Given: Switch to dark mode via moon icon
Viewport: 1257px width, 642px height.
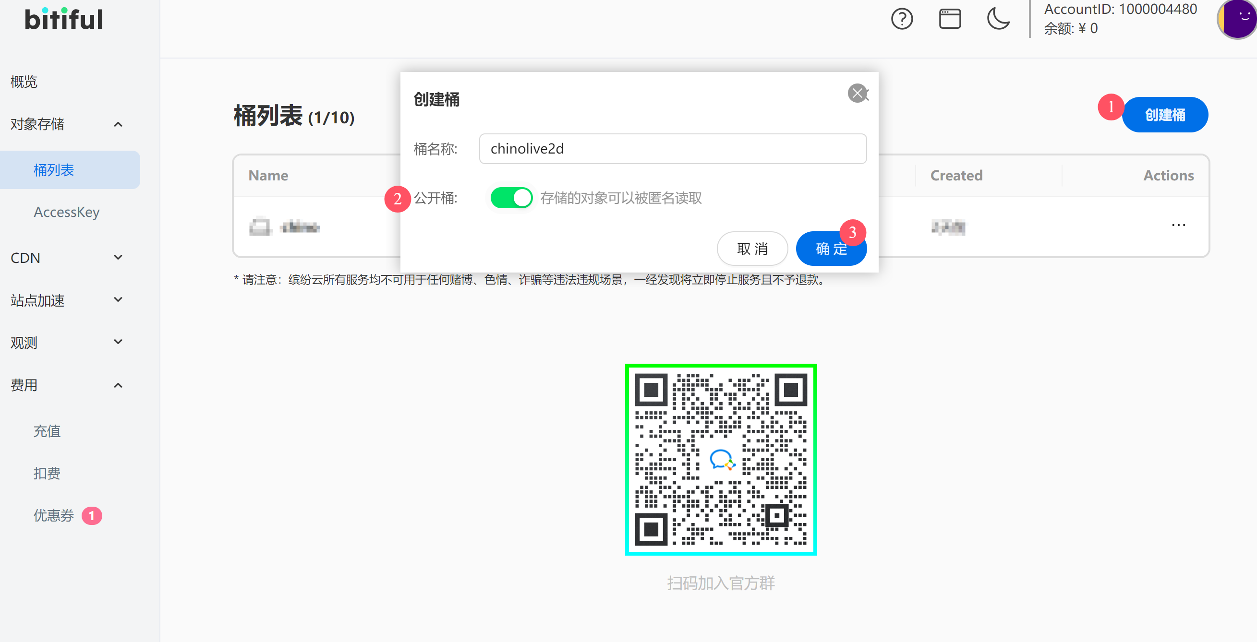Looking at the screenshot, I should click(998, 19).
